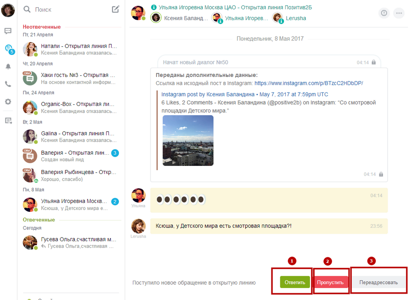Open the phone dialer icon
413x300 pixels.
point(8,84)
